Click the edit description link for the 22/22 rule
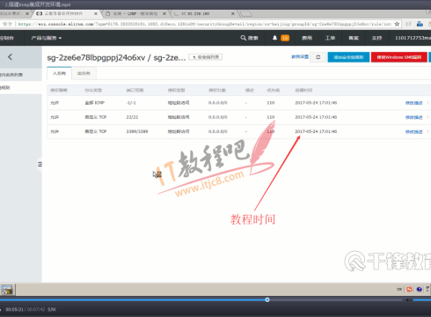This screenshot has height=317, width=431. 413,117
